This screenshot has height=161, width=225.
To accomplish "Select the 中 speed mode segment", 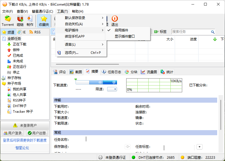I will [x=100, y=82].
